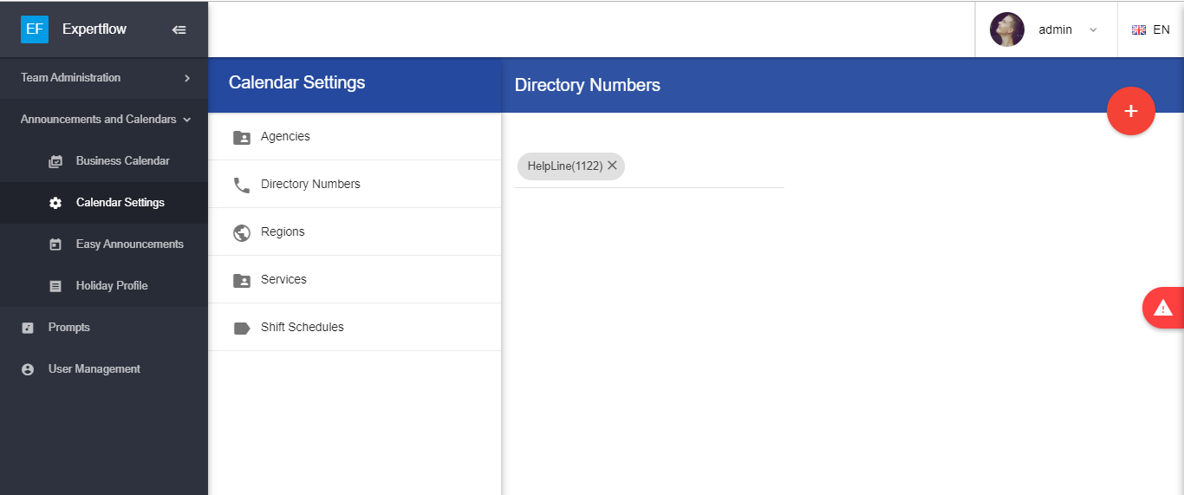This screenshot has height=495, width=1184.
Task: Click the Directory Numbers phone icon
Action: [x=242, y=185]
